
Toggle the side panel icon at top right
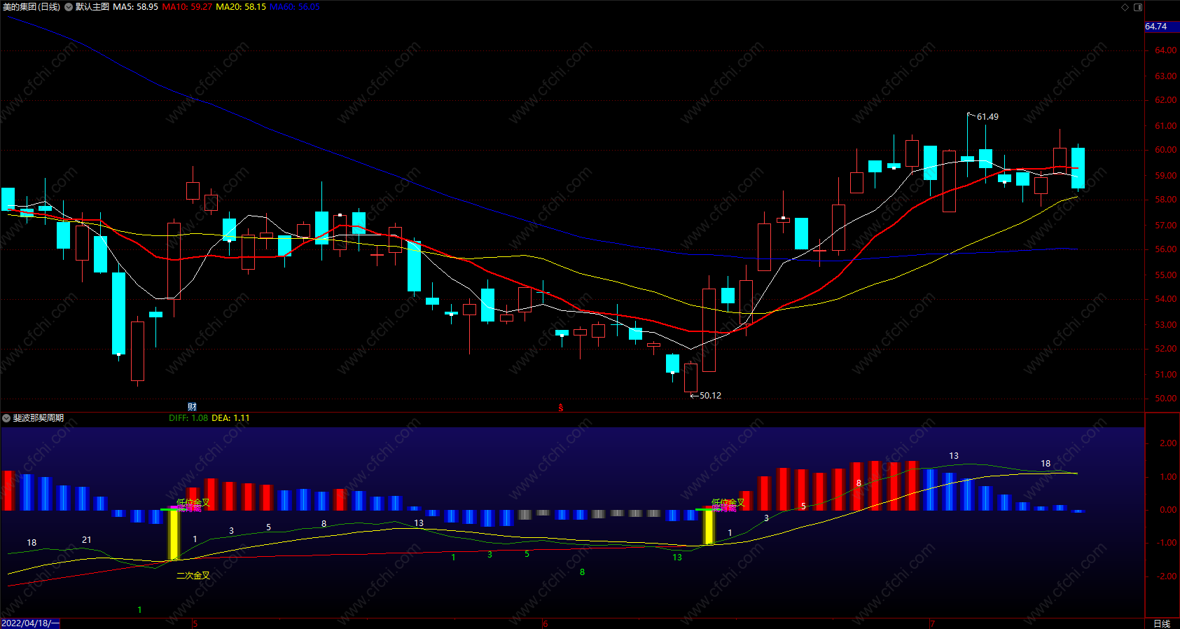(x=1138, y=7)
